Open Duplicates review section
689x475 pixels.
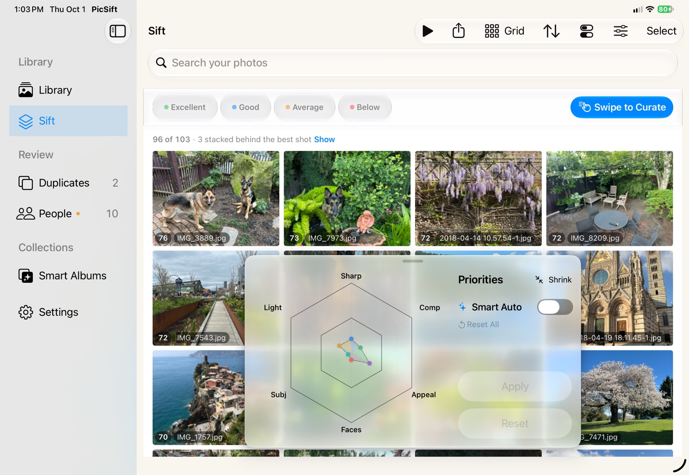(68, 183)
